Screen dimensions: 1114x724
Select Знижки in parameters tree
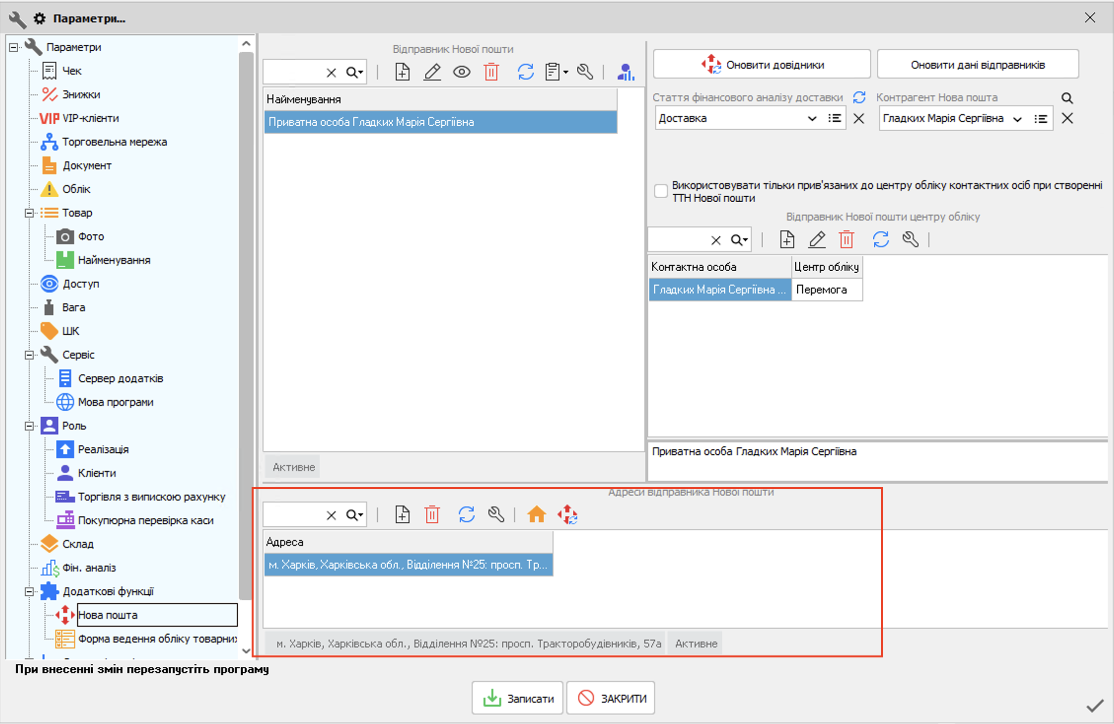tap(81, 94)
